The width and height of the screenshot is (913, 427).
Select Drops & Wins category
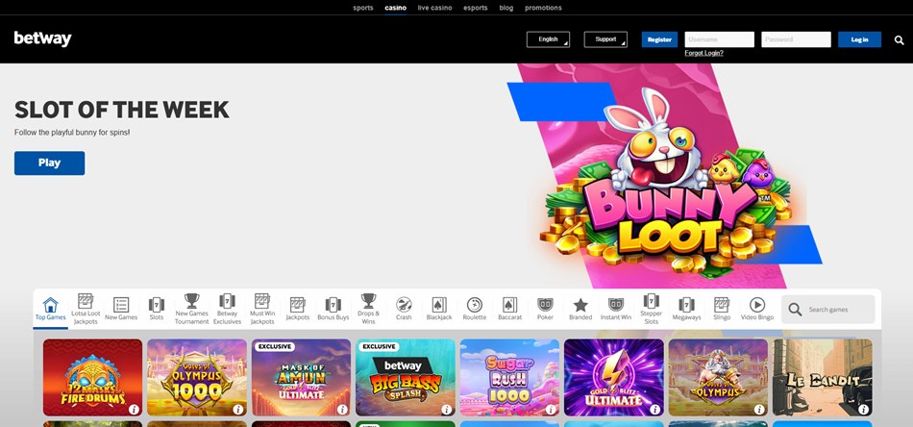(x=368, y=309)
